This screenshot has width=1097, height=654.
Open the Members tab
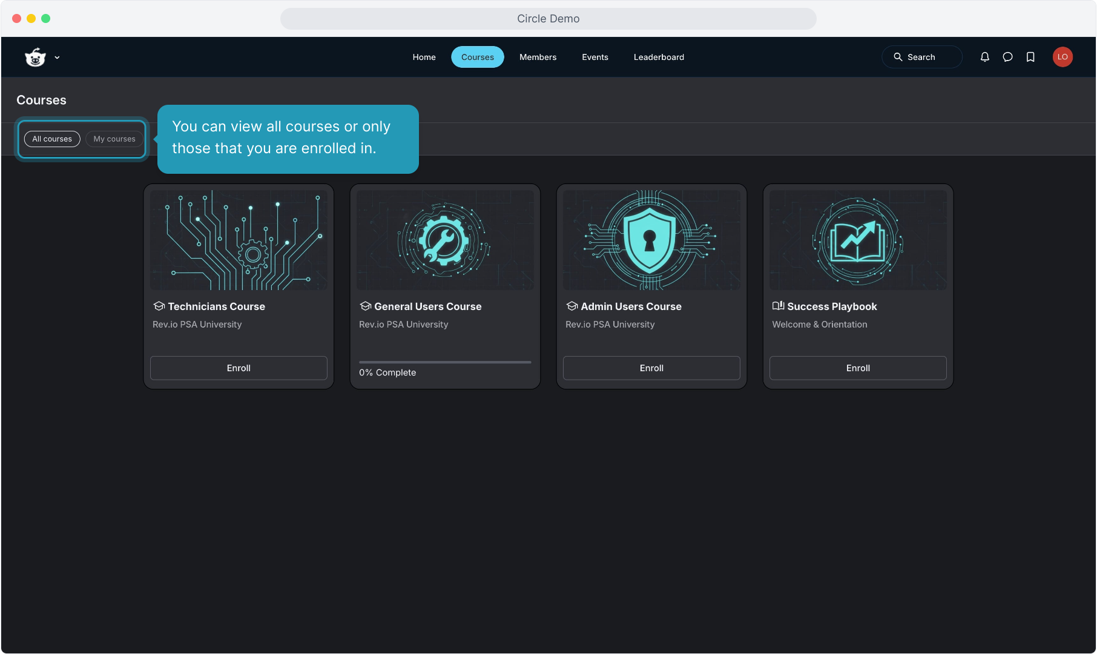click(x=538, y=57)
